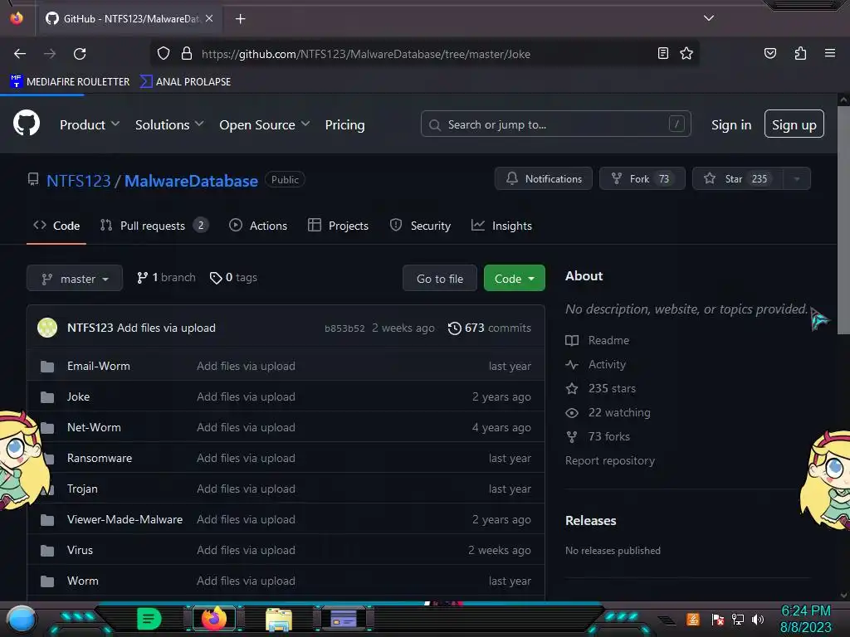This screenshot has height=637, width=850.
Task: Switch to the Code tab
Action: click(x=56, y=226)
